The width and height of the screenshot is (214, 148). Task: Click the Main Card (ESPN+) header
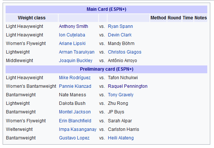coord(106,9)
